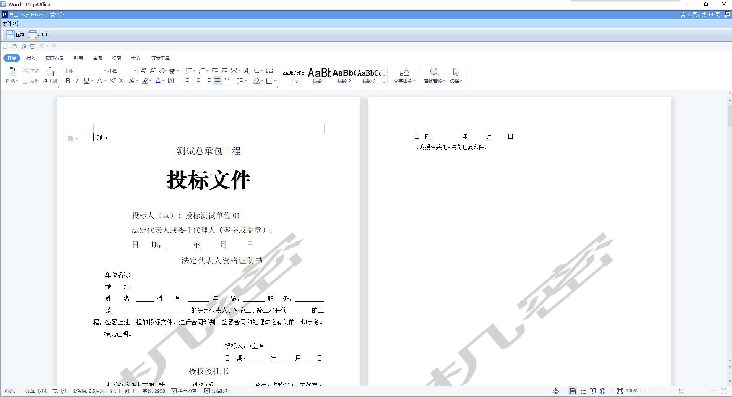Click the character border A icon
Image resolution: width=732 pixels, height=397 pixels.
(x=171, y=81)
